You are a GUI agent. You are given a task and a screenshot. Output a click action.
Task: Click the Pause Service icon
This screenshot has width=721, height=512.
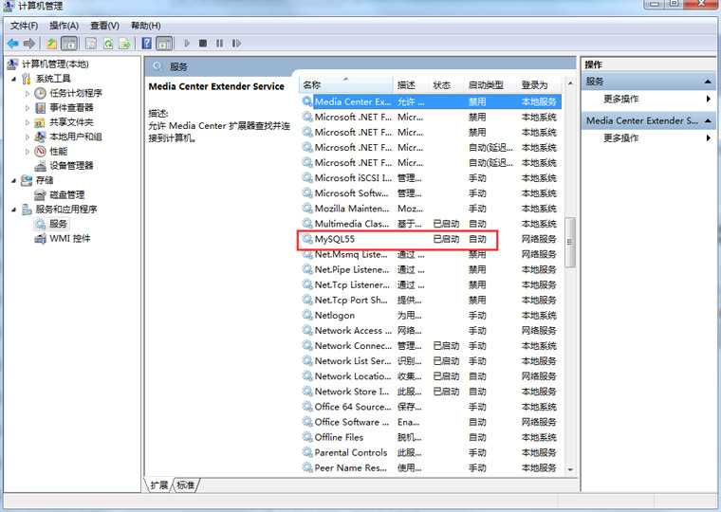click(219, 44)
